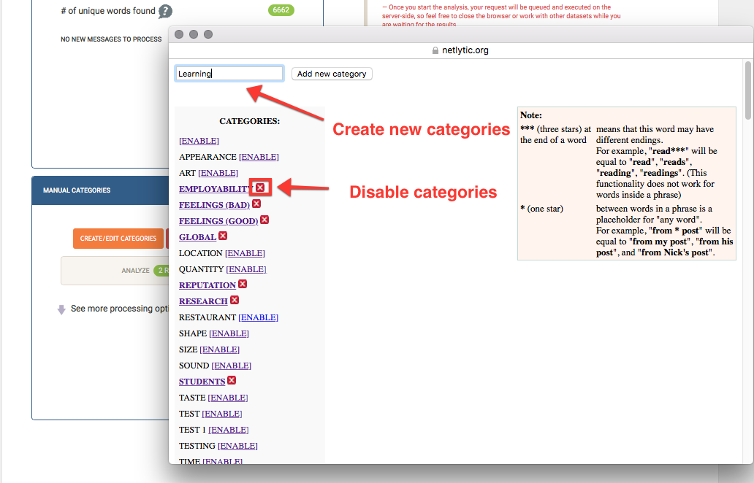
Task: Remove the REPUTATION category
Action: tap(242, 285)
